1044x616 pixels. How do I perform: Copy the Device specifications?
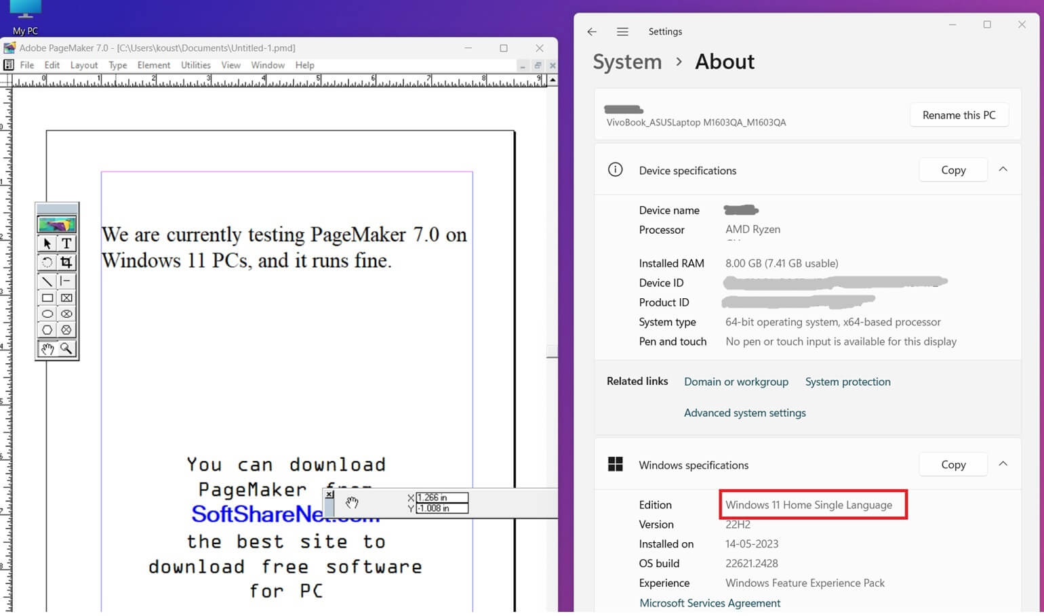(x=953, y=170)
